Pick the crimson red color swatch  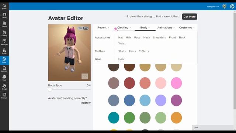129,83
